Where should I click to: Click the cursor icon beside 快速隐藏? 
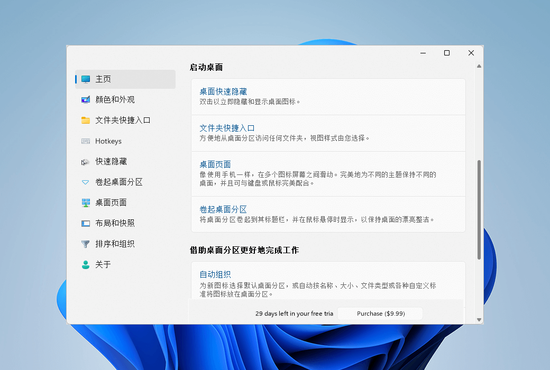86,162
